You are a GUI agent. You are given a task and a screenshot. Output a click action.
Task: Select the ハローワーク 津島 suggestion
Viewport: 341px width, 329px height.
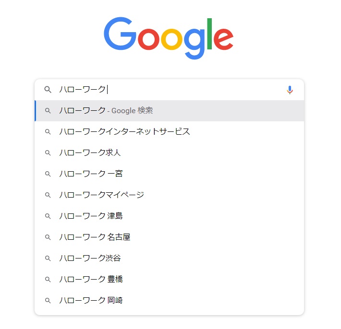[170, 216]
